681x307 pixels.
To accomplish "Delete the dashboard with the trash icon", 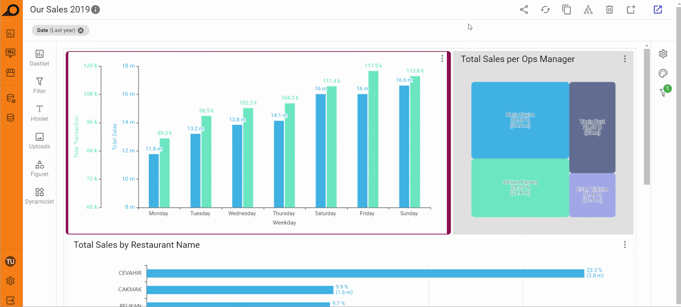I will pos(609,9).
